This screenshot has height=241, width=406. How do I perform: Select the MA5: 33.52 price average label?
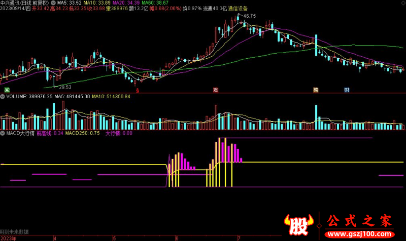pyautogui.click(x=69, y=3)
